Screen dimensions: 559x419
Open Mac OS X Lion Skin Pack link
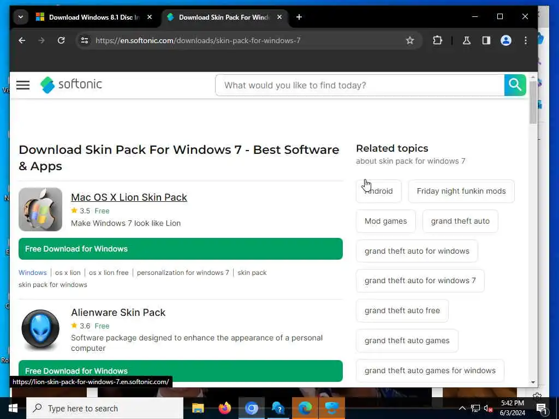[129, 197]
